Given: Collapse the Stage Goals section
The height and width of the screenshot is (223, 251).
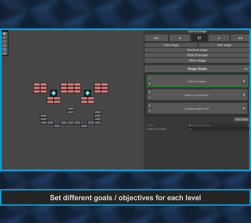Looking at the screenshot, I should pyautogui.click(x=246, y=69).
